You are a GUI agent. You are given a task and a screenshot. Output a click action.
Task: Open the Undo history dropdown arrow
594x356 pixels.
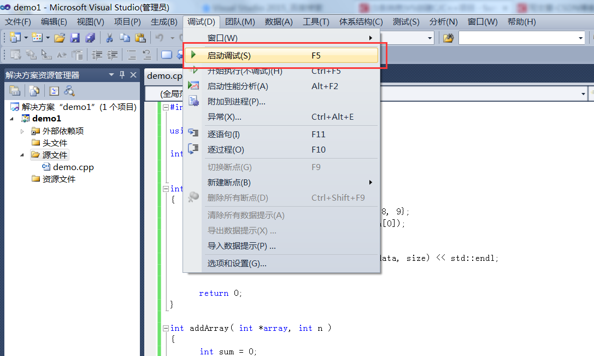(x=172, y=38)
